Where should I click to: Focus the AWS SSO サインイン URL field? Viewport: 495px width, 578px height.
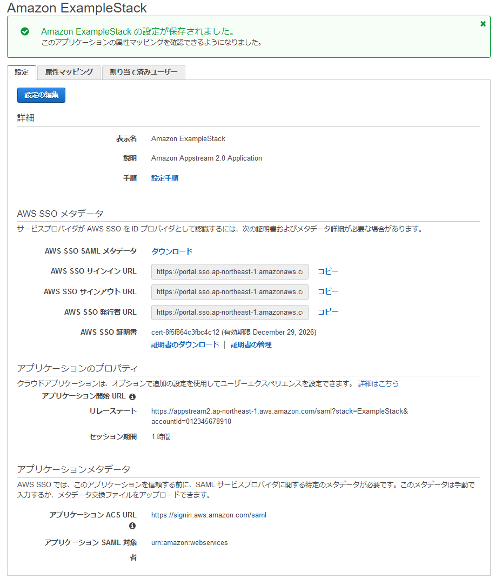pos(230,271)
